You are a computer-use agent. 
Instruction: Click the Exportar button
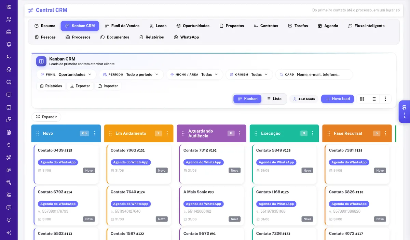coord(80,86)
